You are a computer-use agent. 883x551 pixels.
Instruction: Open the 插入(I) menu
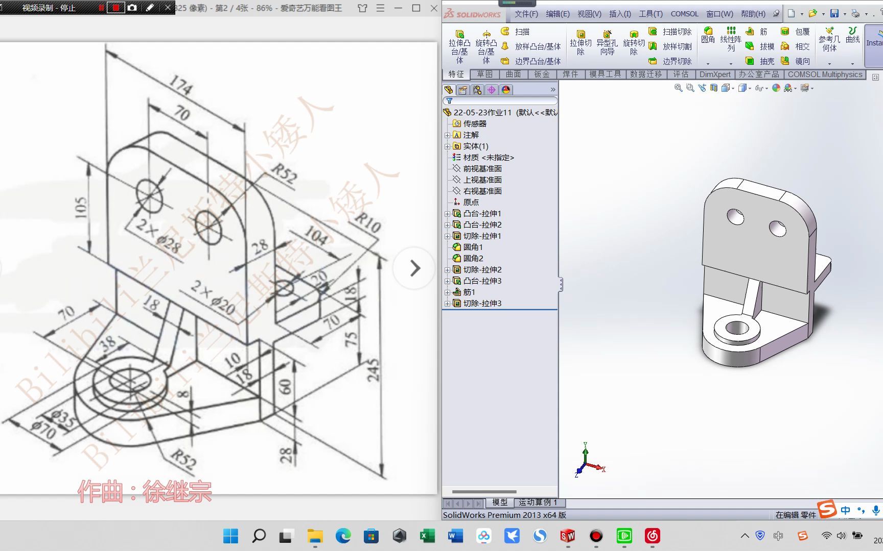[x=620, y=14]
